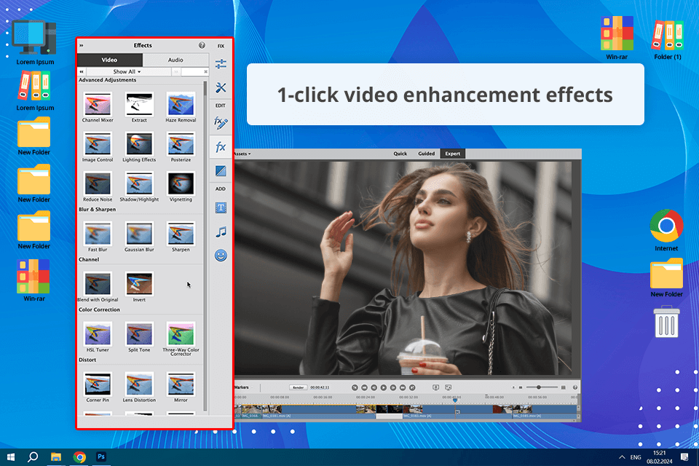Image resolution: width=699 pixels, height=466 pixels.
Task: Click the fast forward playback button
Action: point(403,387)
